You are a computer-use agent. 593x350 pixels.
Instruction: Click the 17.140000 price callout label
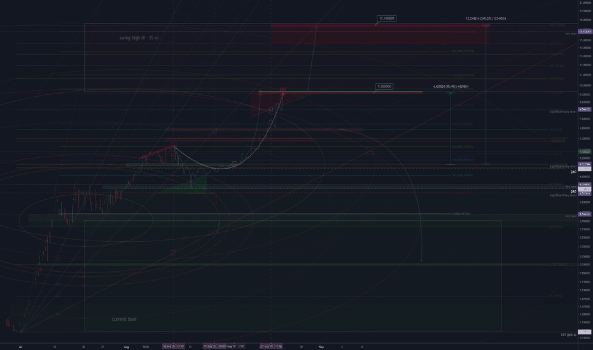point(387,18)
